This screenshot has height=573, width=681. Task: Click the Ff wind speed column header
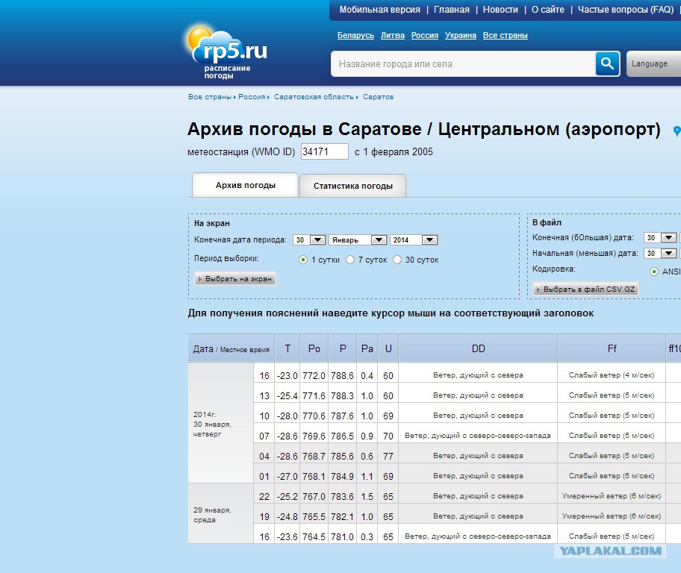[612, 348]
